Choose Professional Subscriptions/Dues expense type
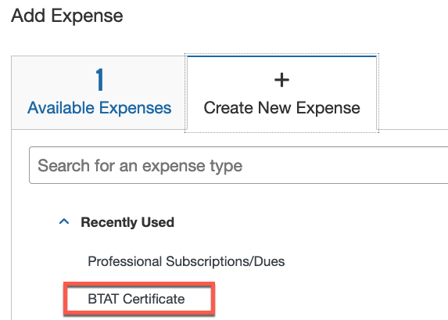This screenshot has height=320, width=448. click(186, 261)
